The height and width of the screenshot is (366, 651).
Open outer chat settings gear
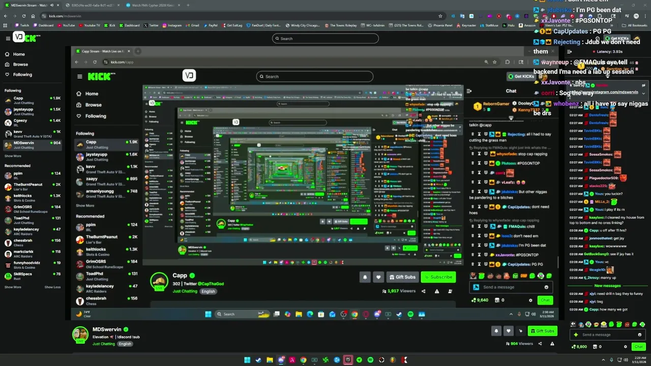pyautogui.click(x=626, y=347)
